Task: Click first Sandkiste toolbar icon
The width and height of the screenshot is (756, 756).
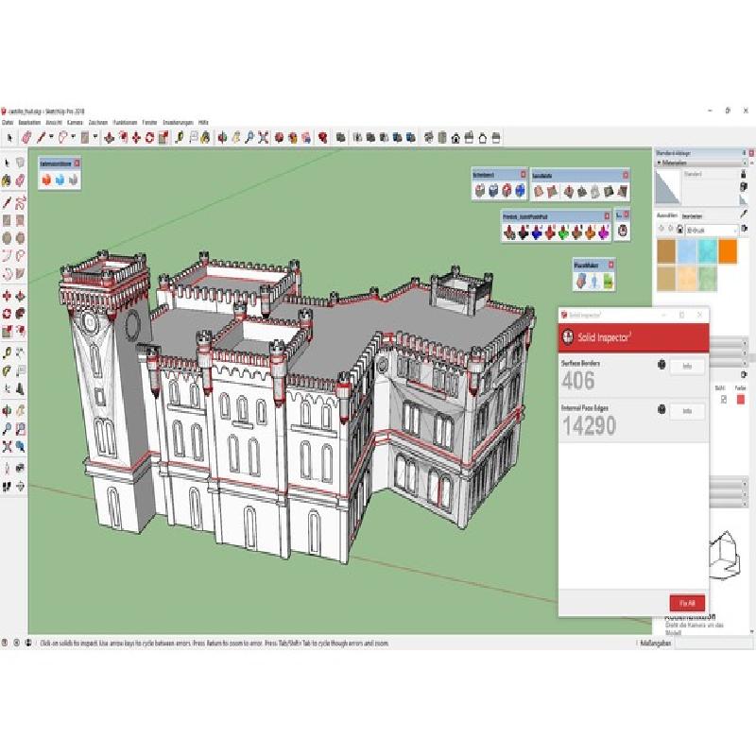Action: coord(539,192)
